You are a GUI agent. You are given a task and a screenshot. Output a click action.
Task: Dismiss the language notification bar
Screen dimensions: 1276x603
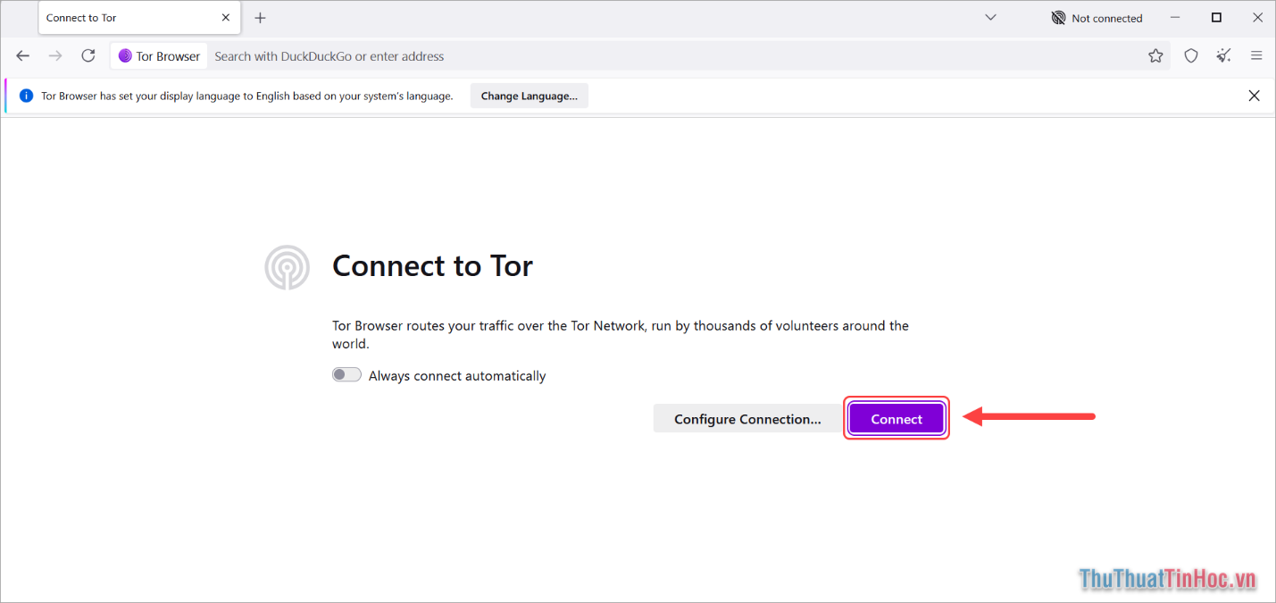(1254, 96)
